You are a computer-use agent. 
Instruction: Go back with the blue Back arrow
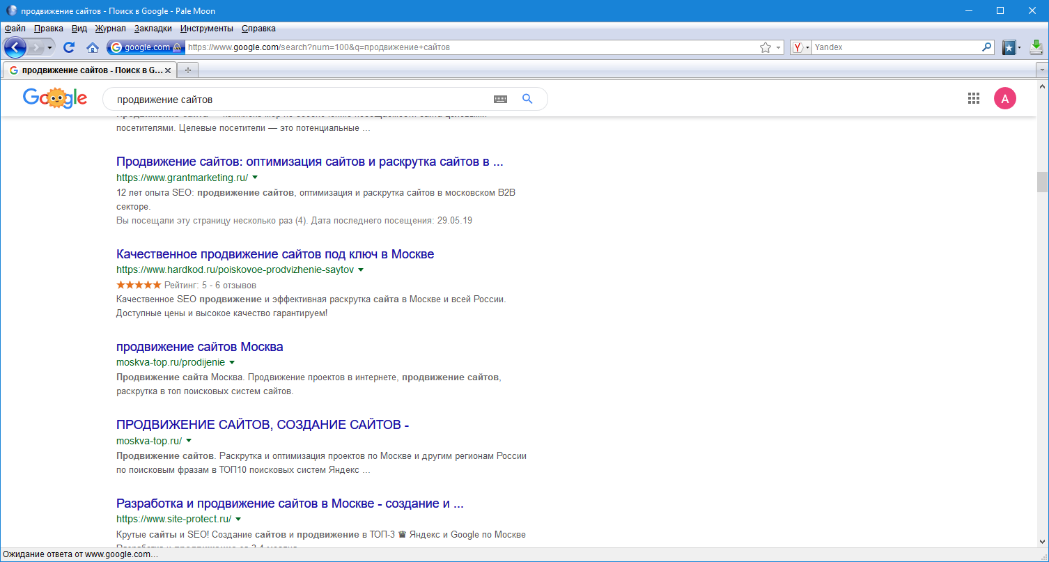pyautogui.click(x=15, y=47)
